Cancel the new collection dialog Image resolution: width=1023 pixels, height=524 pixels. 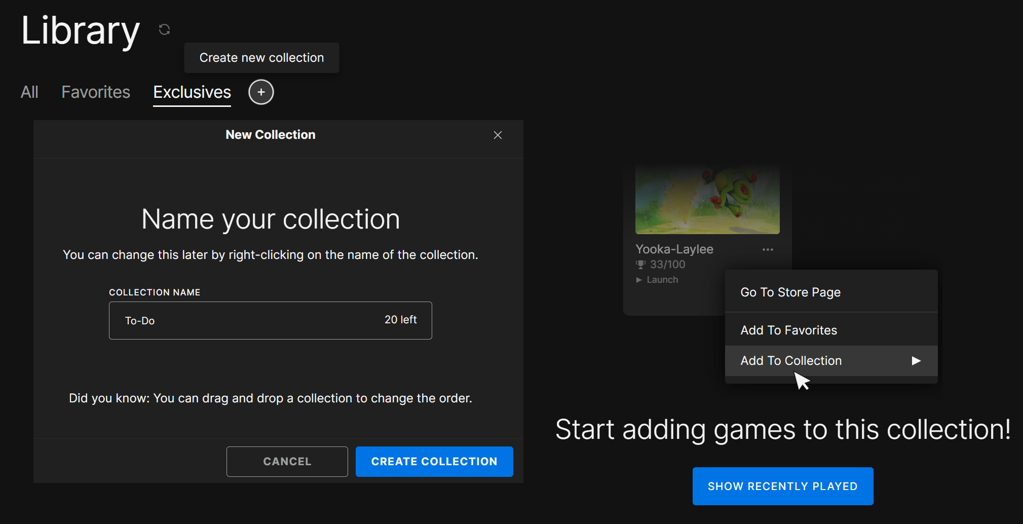(x=287, y=462)
